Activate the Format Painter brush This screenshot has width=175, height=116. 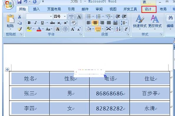[20, 29]
